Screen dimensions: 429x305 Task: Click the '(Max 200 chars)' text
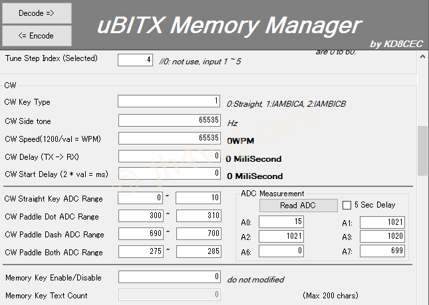331,296
